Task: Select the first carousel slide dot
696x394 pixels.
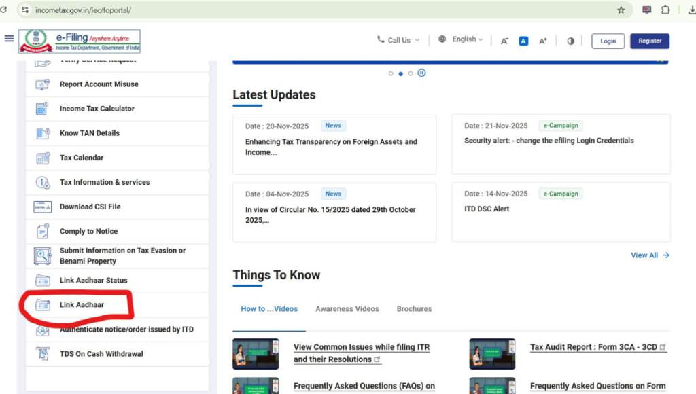Action: [x=391, y=73]
